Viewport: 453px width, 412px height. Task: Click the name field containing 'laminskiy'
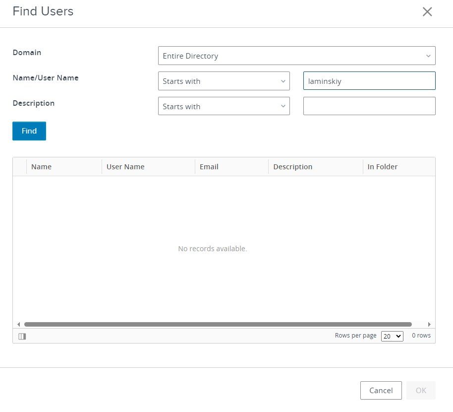click(369, 81)
